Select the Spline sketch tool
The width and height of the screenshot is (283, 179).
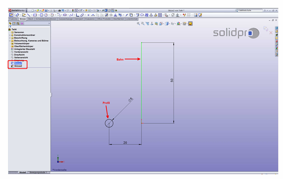click(71, 15)
